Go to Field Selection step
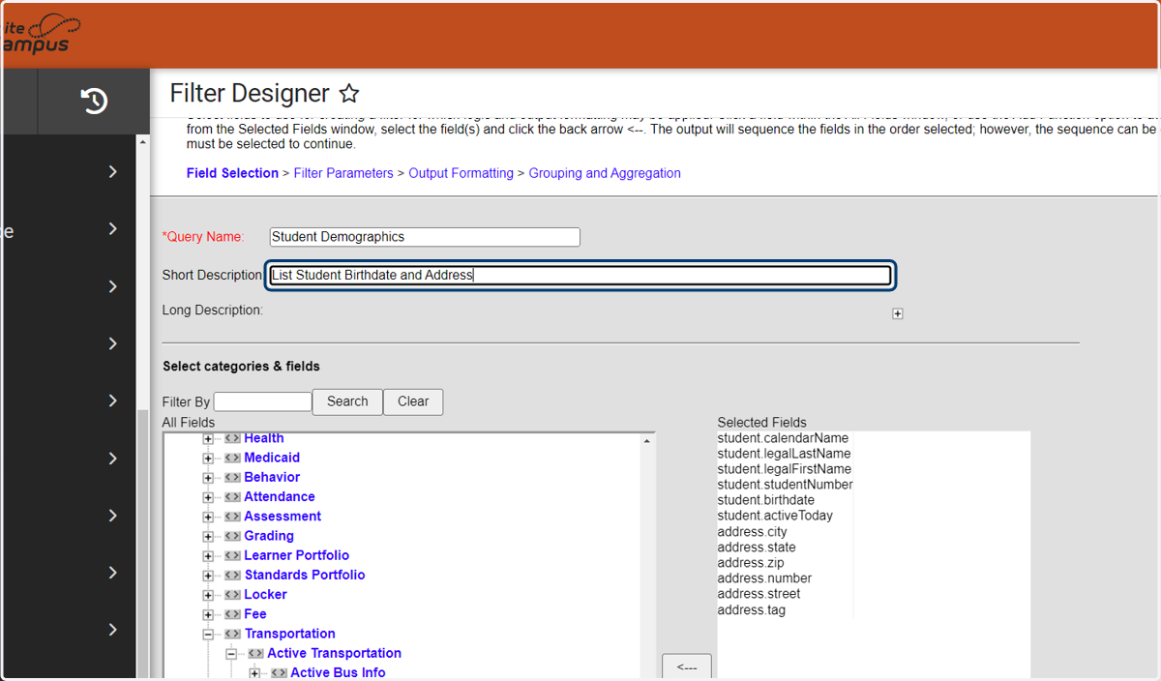Viewport: 1161px width, 681px height. pos(232,173)
